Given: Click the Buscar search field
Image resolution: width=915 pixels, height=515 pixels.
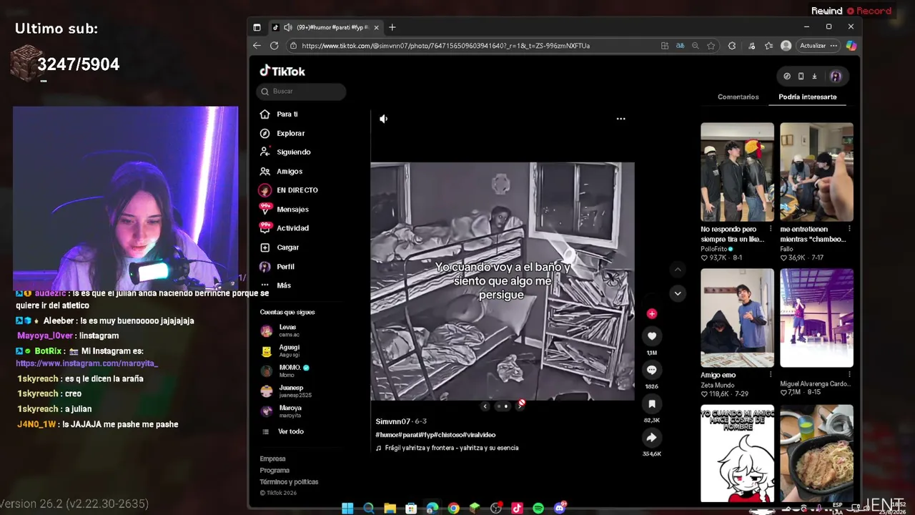Looking at the screenshot, I should click(x=301, y=92).
